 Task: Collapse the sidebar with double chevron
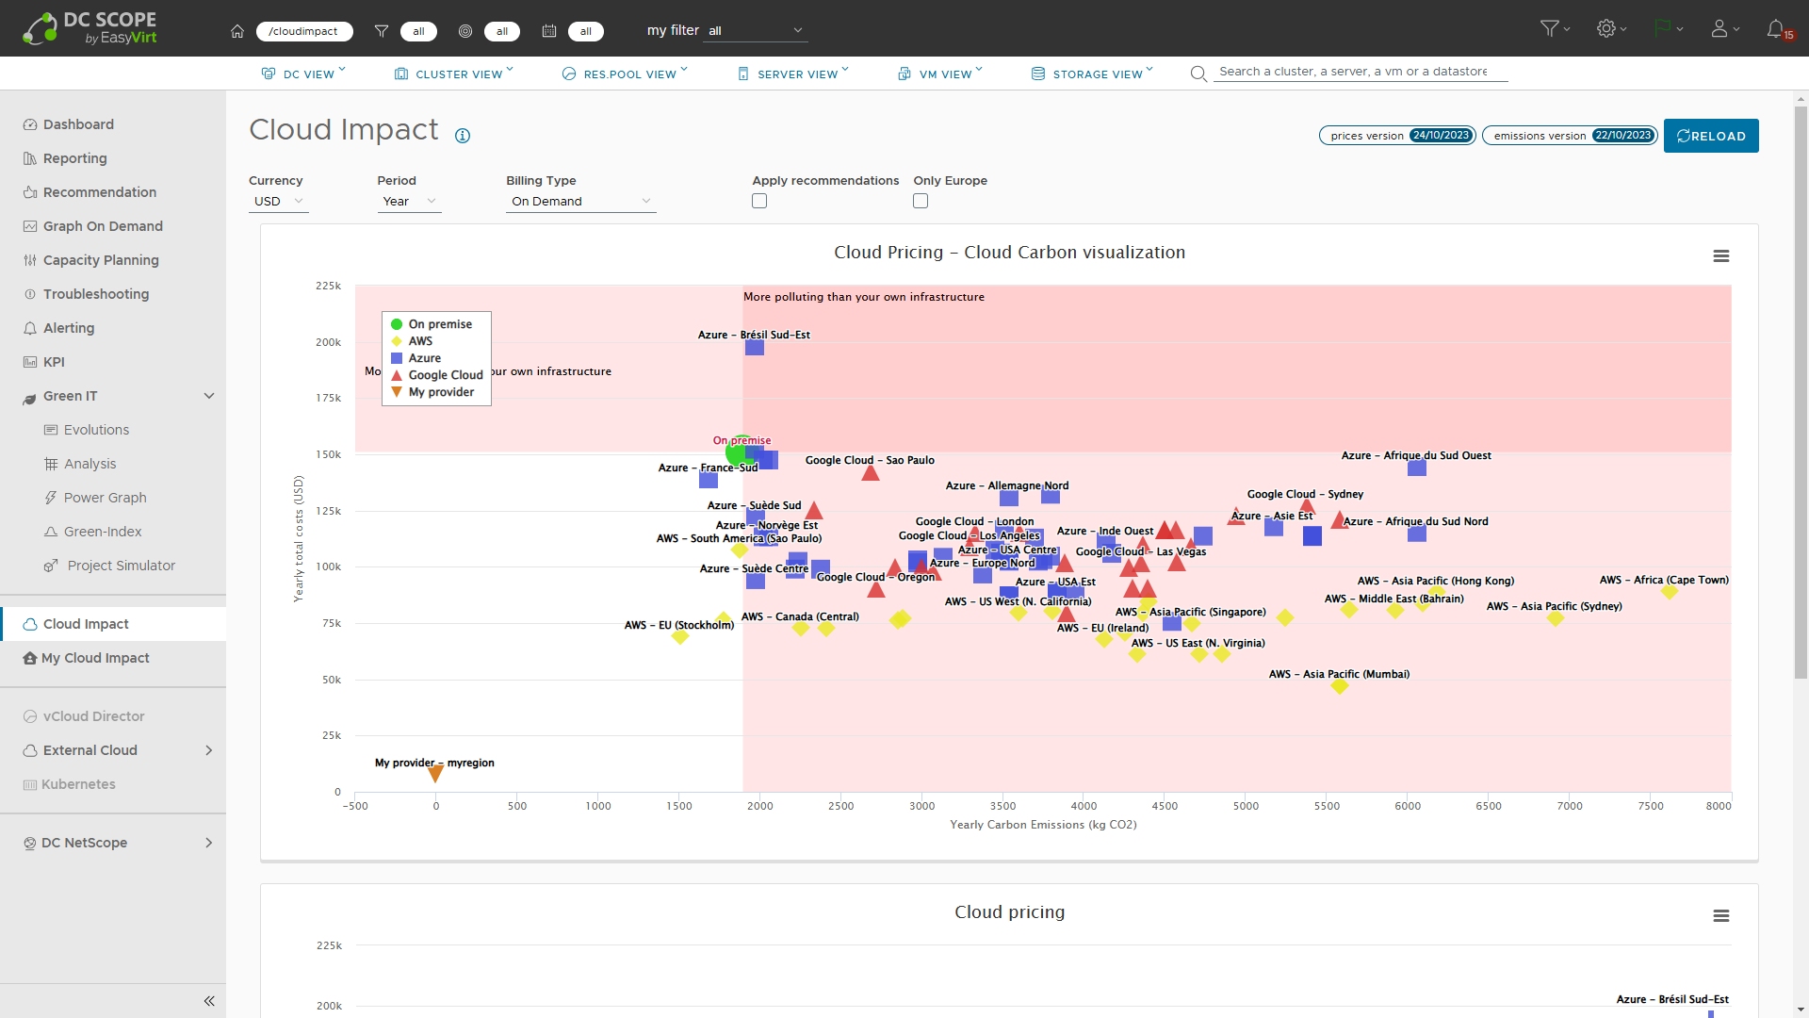click(209, 1001)
